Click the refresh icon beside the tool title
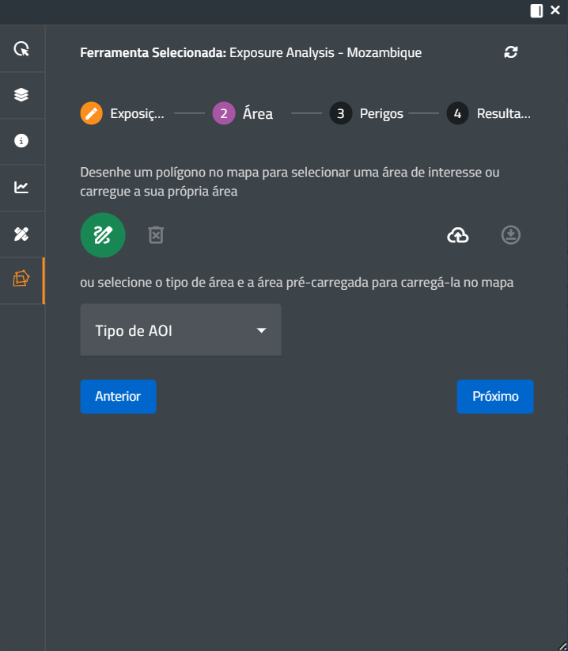Screen dimensions: 568x651 click(511, 52)
